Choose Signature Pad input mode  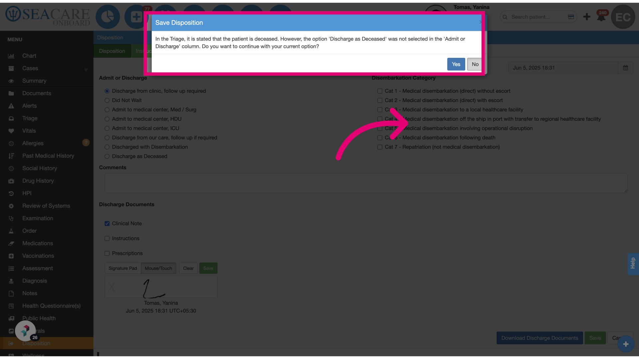click(122, 268)
